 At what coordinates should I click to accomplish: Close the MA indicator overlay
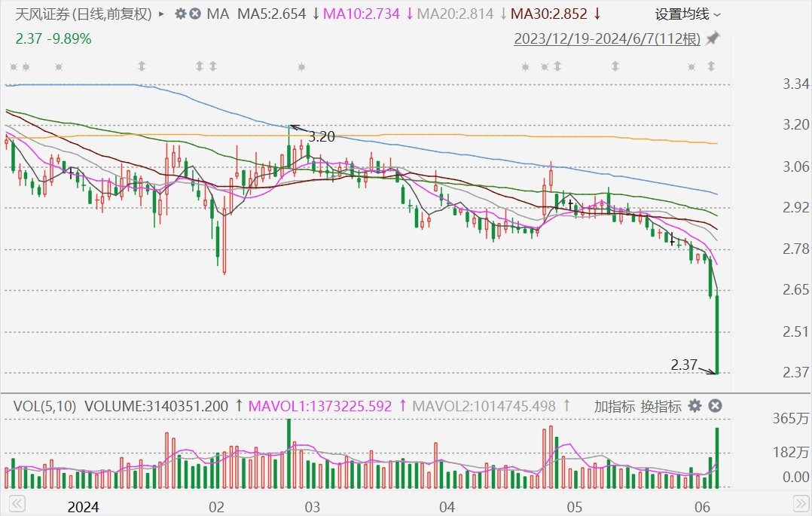[x=195, y=14]
